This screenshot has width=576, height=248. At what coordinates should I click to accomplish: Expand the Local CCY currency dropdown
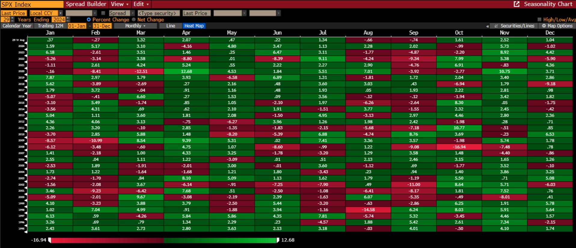click(x=60, y=13)
